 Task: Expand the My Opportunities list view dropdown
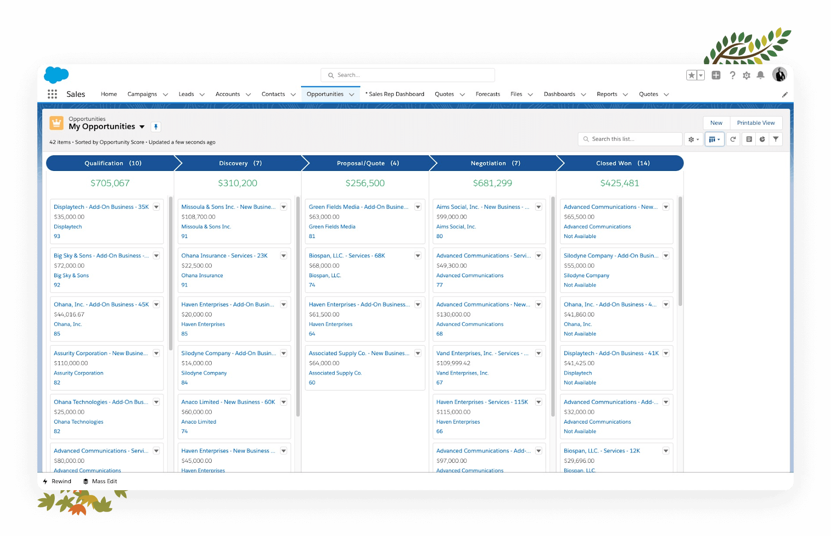(142, 127)
